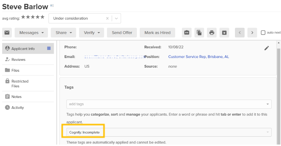Viewport: 281px width, 146px height.
Task: Click the add tags input field
Action: 165,104
